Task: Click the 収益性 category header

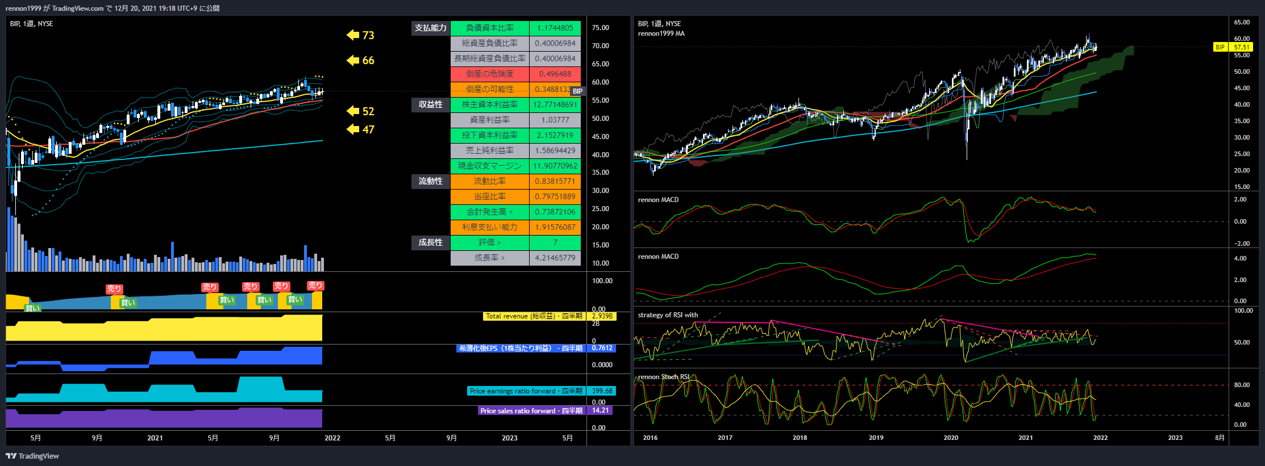Action: tap(431, 104)
